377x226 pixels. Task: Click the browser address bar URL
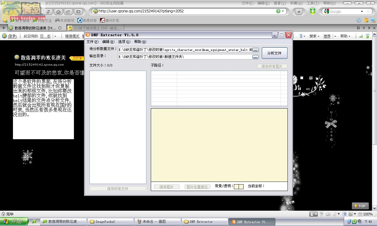click(141, 11)
